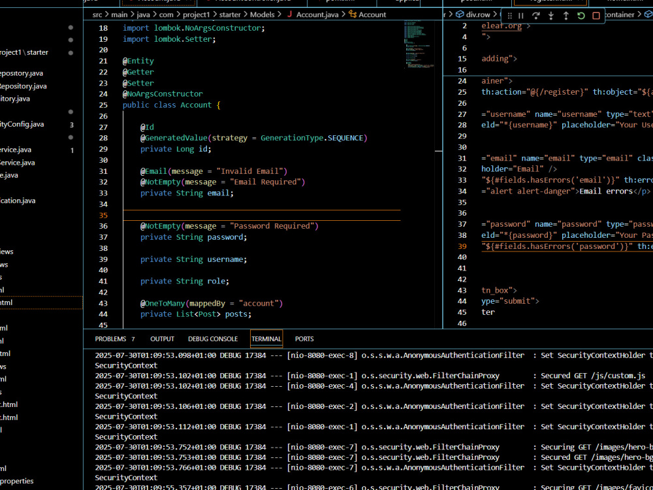Grab the debug toolbar drag handle

[510, 16]
